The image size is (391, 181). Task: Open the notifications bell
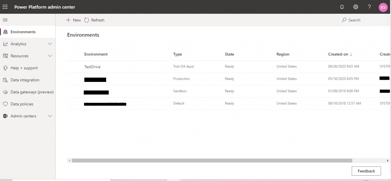point(342,7)
